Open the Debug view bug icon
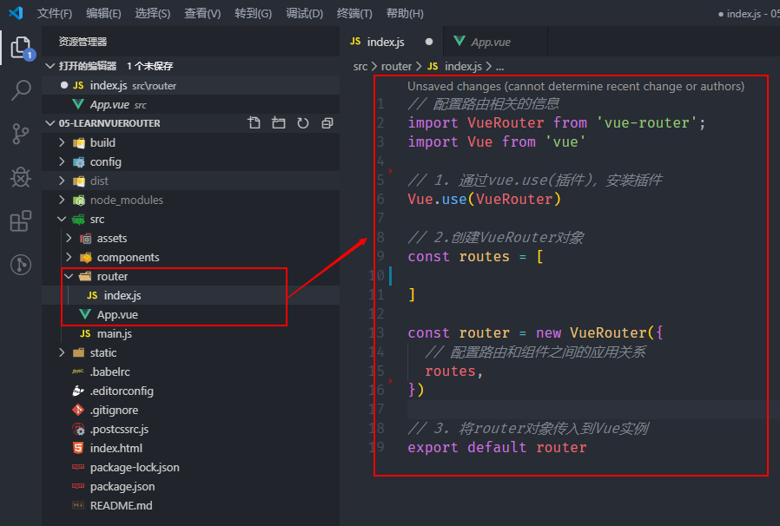 (21, 177)
